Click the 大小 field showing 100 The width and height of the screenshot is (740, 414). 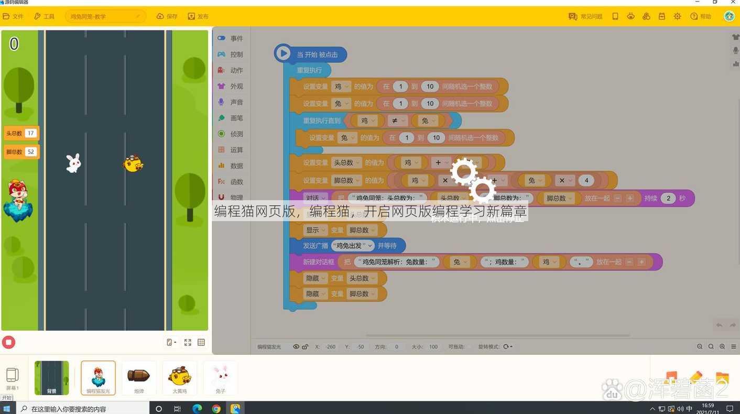433,346
